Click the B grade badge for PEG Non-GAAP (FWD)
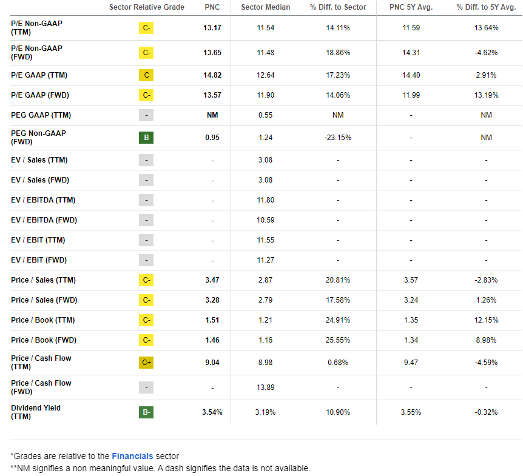 coord(146,138)
